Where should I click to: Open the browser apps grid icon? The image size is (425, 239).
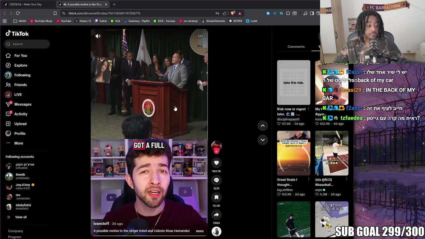point(5,21)
